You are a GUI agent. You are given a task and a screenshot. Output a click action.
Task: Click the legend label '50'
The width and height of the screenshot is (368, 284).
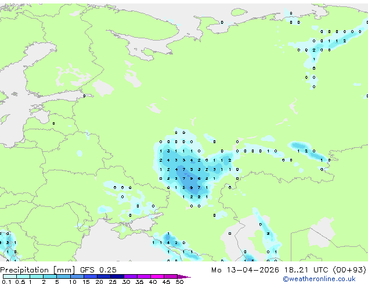[x=180, y=282]
